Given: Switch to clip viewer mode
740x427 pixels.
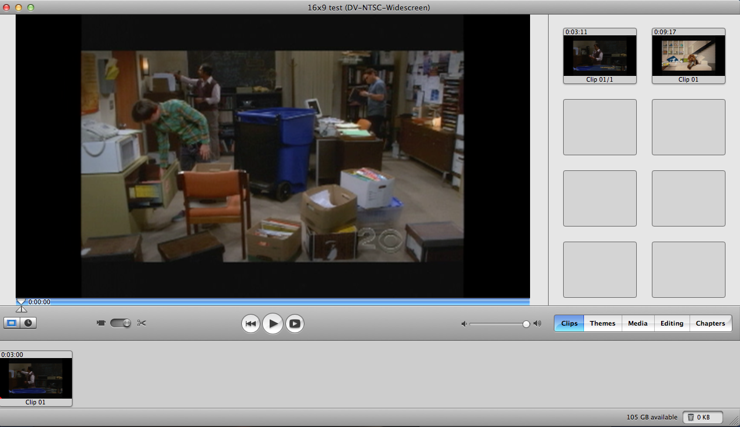Looking at the screenshot, I should coord(12,323).
